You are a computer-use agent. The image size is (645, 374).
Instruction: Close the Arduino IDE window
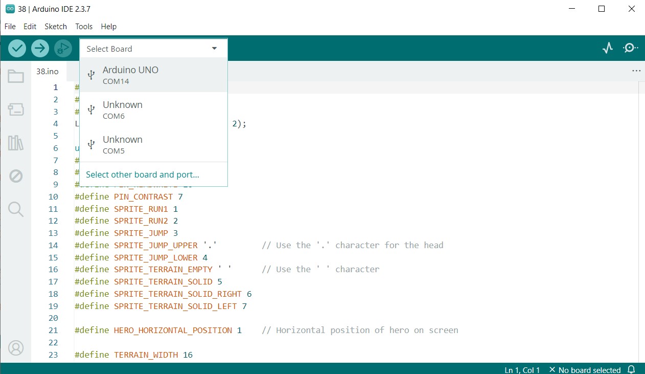point(633,9)
